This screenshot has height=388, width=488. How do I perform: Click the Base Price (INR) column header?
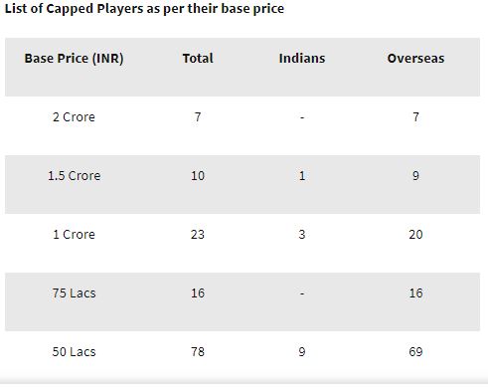[74, 59]
